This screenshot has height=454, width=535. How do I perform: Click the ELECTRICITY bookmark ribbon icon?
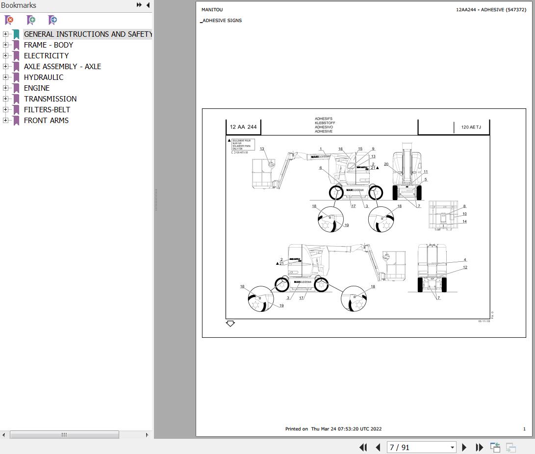click(x=16, y=55)
